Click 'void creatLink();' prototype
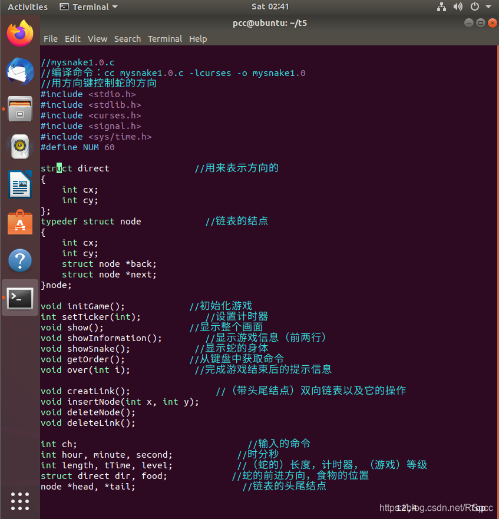Screen dimensions: 499x519 (x=85, y=391)
